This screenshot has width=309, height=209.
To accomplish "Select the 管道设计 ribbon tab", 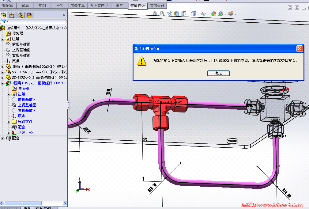I will (138, 6).
